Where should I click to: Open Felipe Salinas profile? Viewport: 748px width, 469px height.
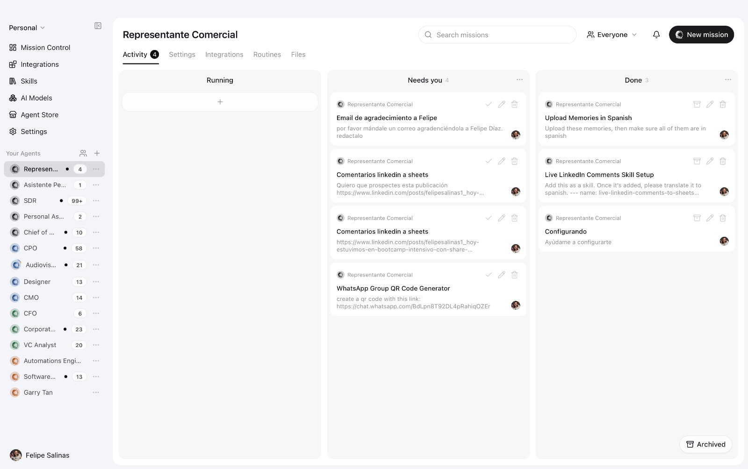pyautogui.click(x=40, y=455)
